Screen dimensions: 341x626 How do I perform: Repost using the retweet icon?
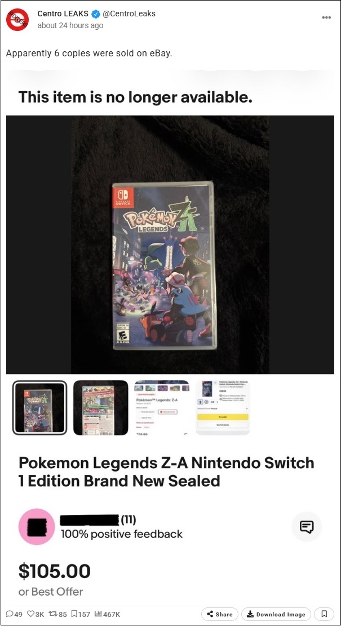(x=53, y=614)
